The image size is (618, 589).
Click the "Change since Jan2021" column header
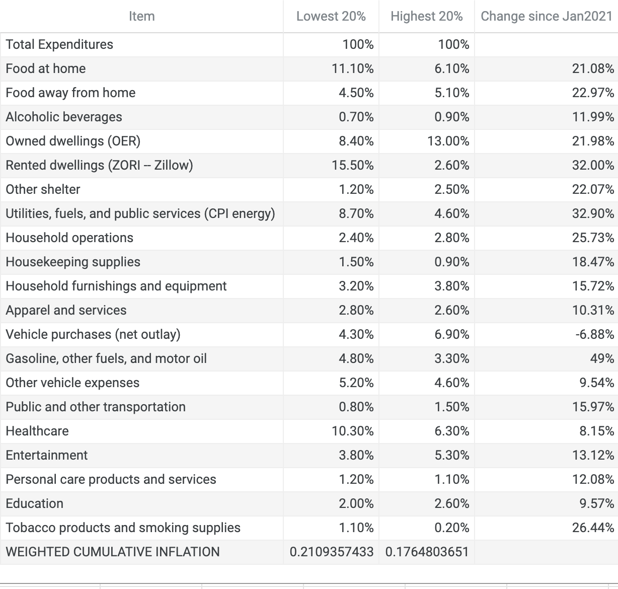(x=546, y=17)
